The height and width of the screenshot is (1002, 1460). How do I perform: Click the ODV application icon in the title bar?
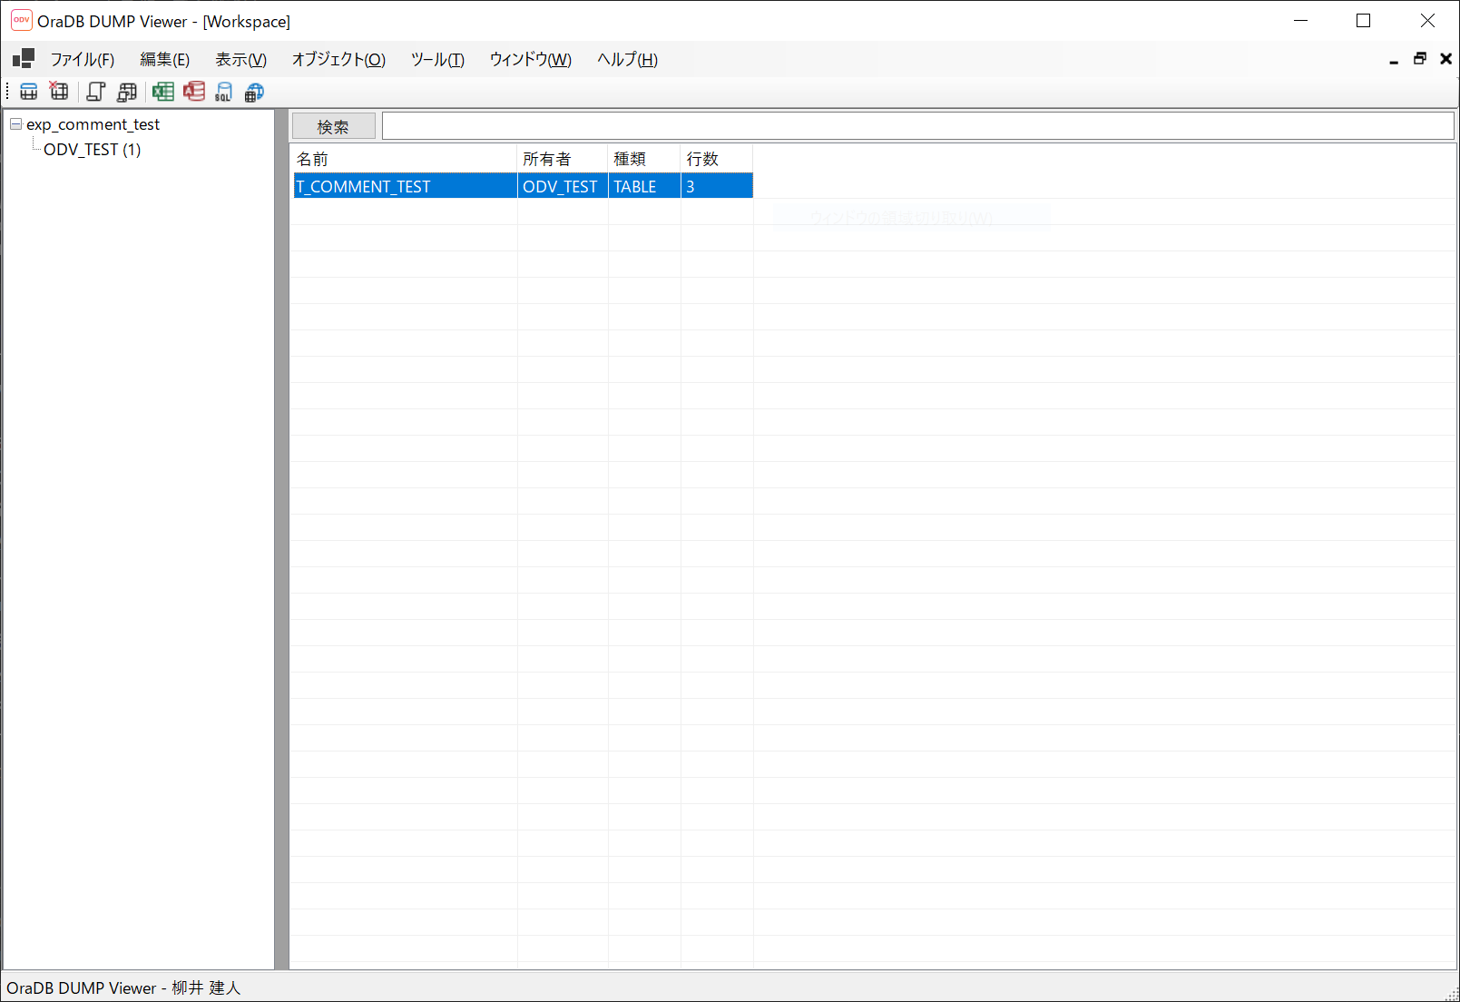coord(21,20)
